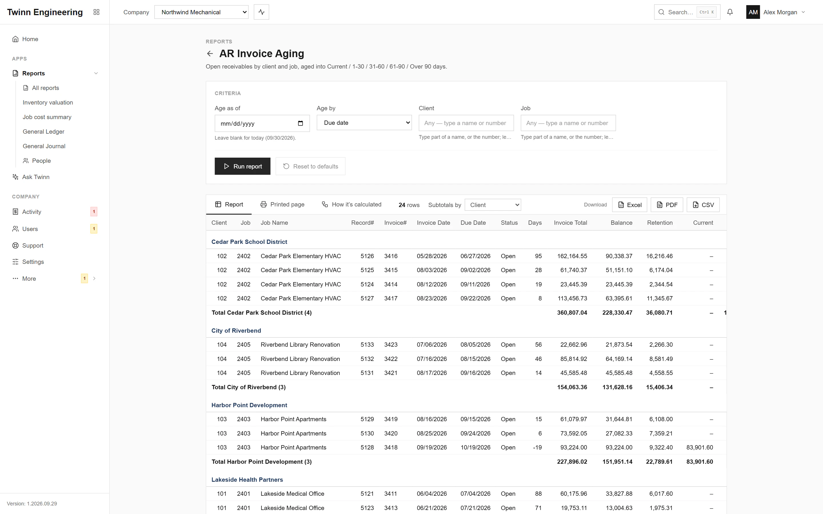Click the Invoice Date column header

pos(433,223)
